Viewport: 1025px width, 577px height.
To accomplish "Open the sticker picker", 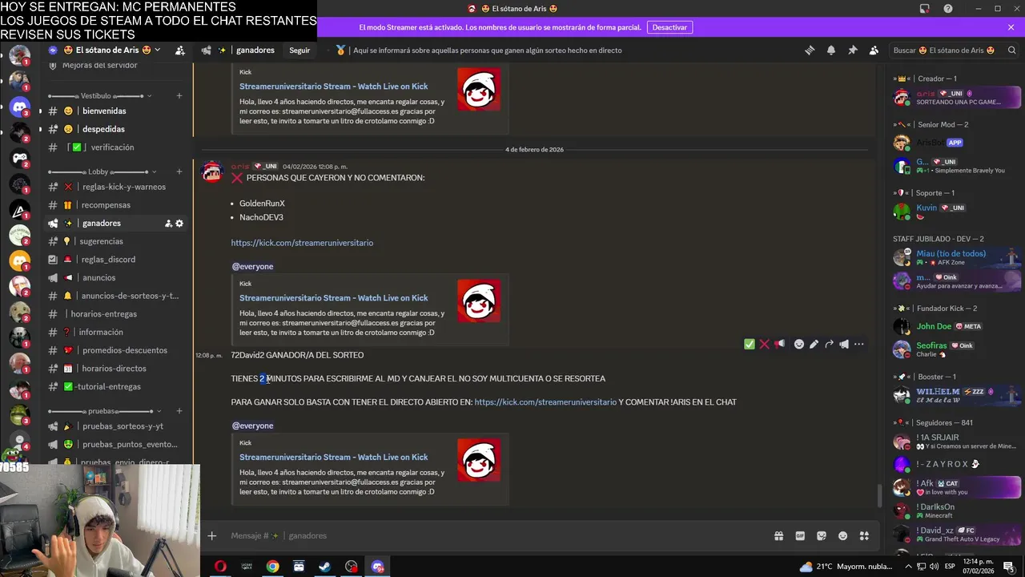I will tap(822, 535).
